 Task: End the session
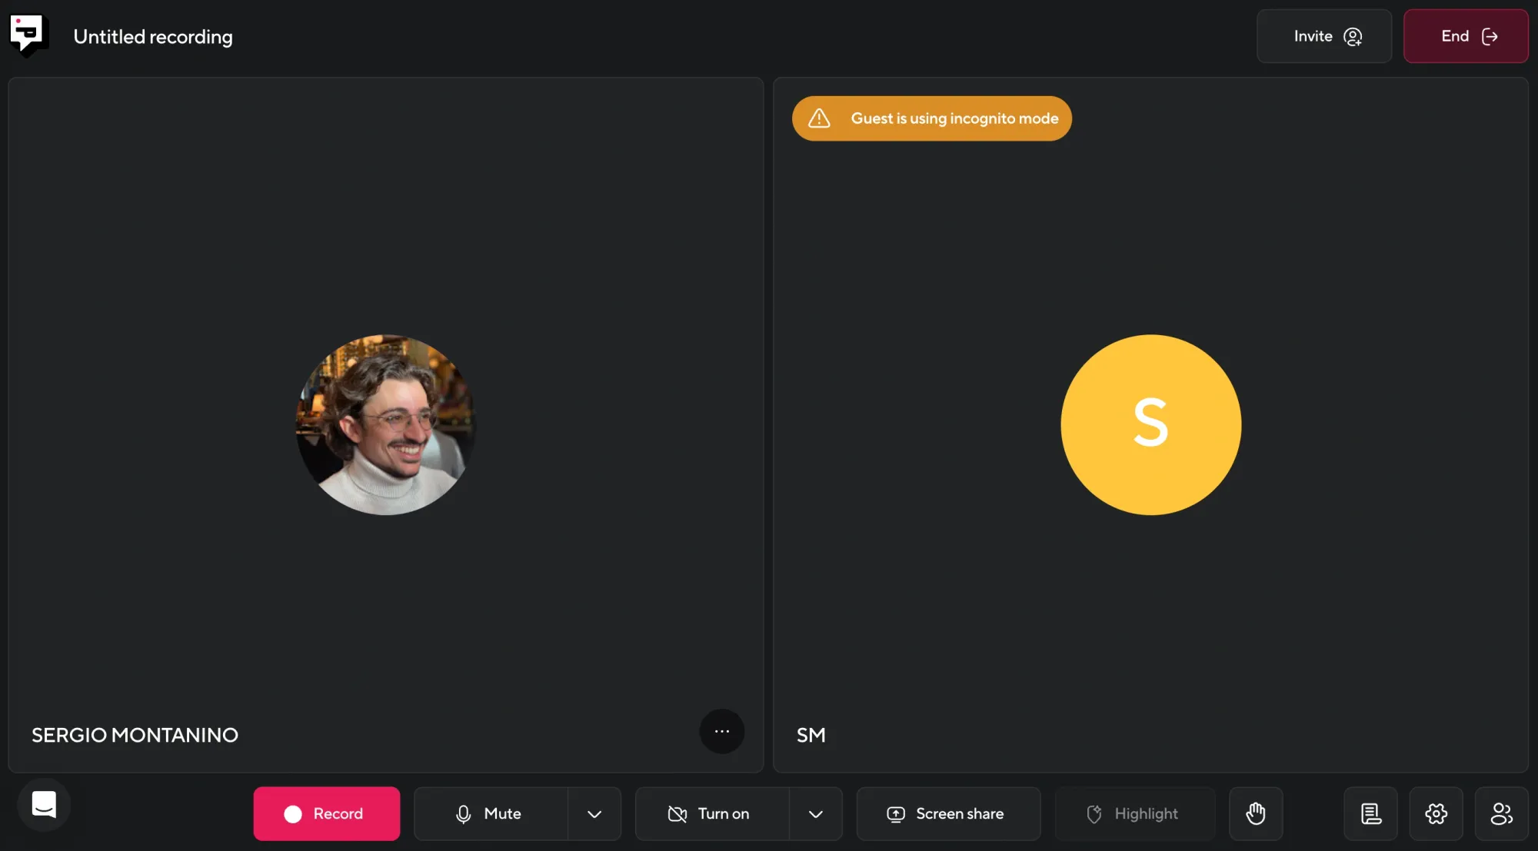coord(1465,36)
